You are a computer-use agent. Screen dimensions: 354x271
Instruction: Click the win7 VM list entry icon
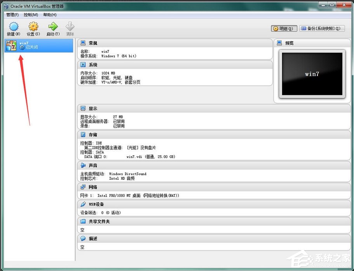(x=11, y=45)
